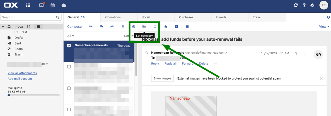Open the All filter dropdown
Viewport: 331px width, 116px height.
coord(71,36)
